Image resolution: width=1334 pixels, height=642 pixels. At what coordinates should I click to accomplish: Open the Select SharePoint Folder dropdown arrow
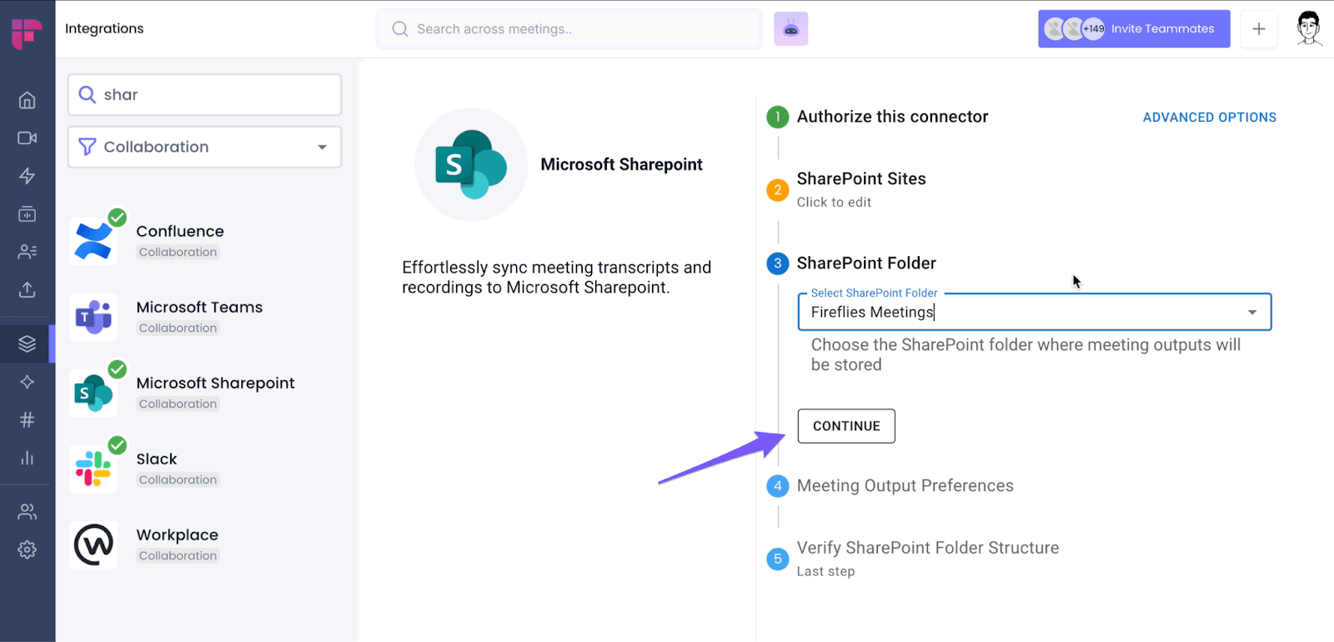tap(1251, 313)
